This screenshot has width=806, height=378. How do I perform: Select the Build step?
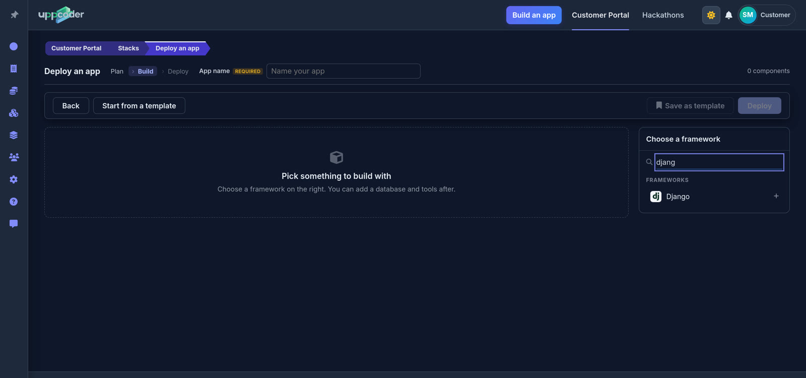pyautogui.click(x=143, y=72)
